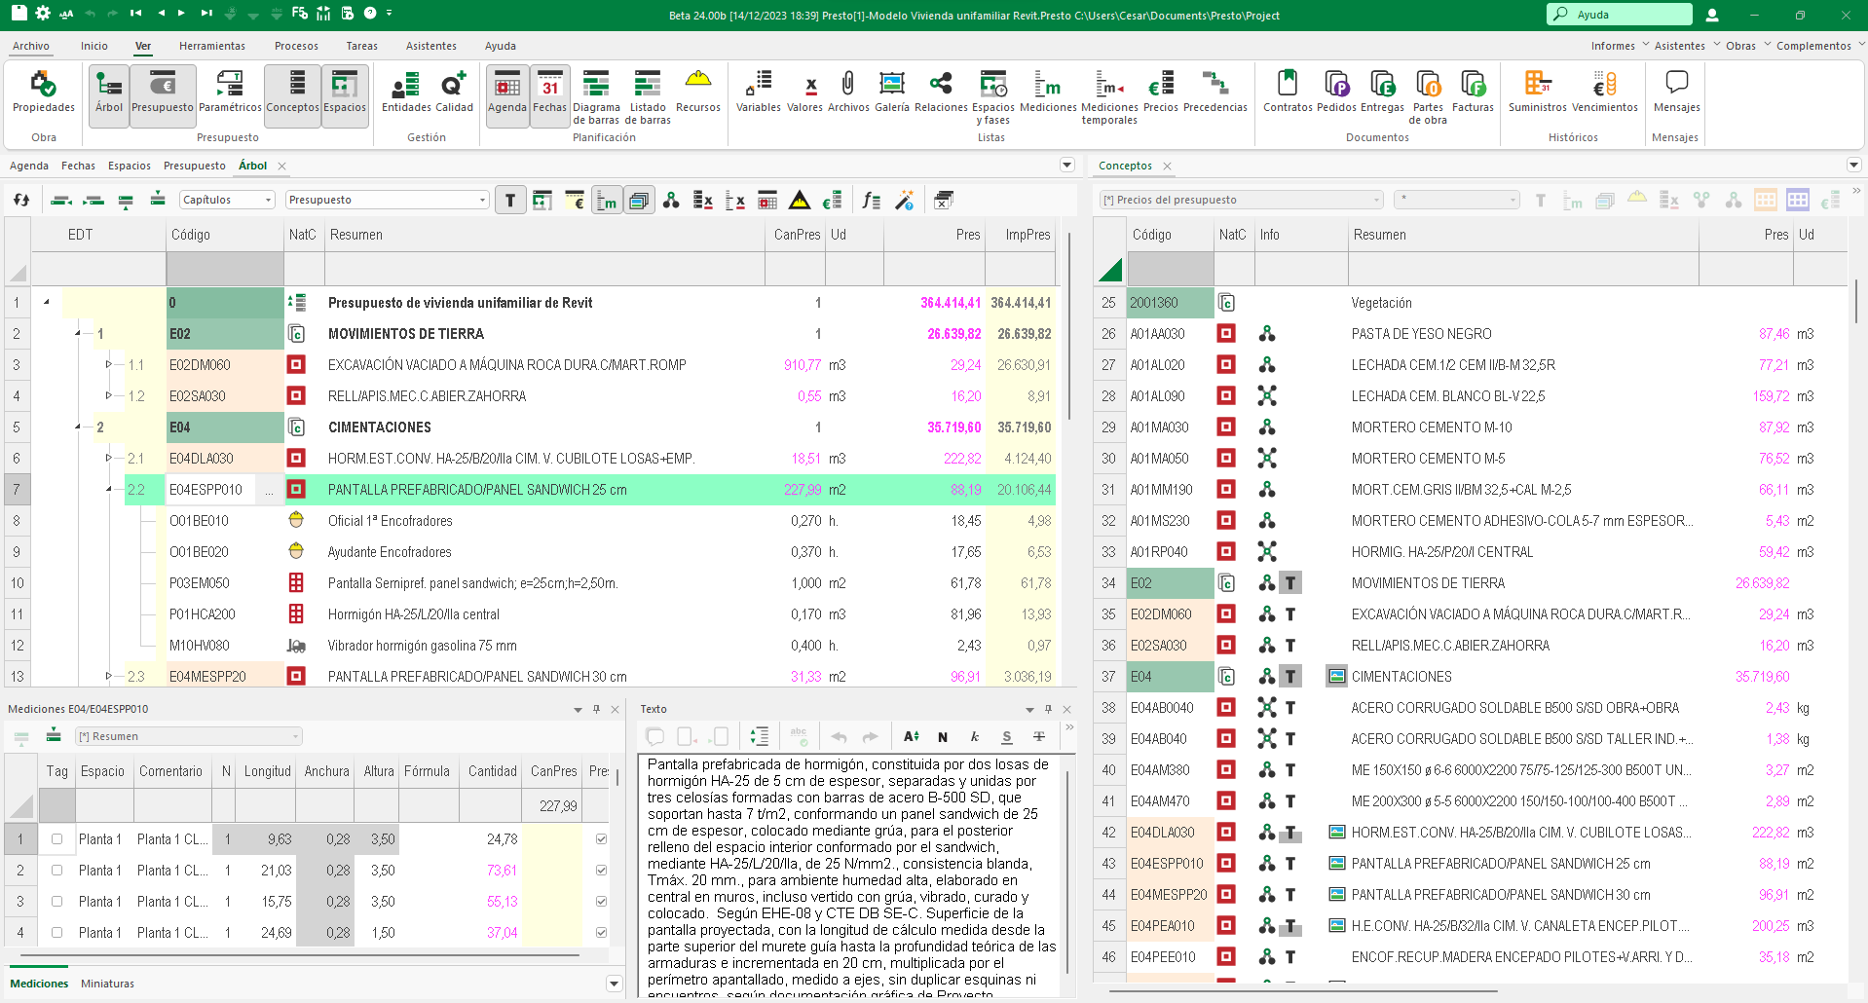Open the Paramétricos ribbon icon

(x=230, y=93)
